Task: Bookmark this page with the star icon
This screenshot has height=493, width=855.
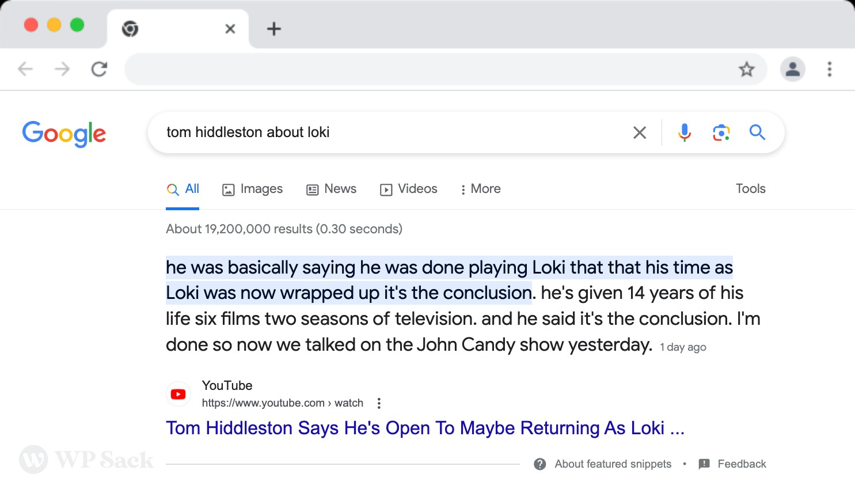Action: pos(747,69)
